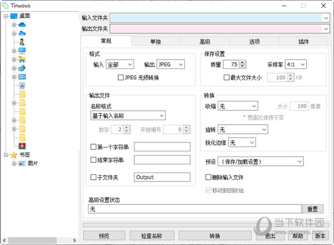Toggle 移动到回收站 checkbox
The height and width of the screenshot is (245, 334).
(x=208, y=190)
